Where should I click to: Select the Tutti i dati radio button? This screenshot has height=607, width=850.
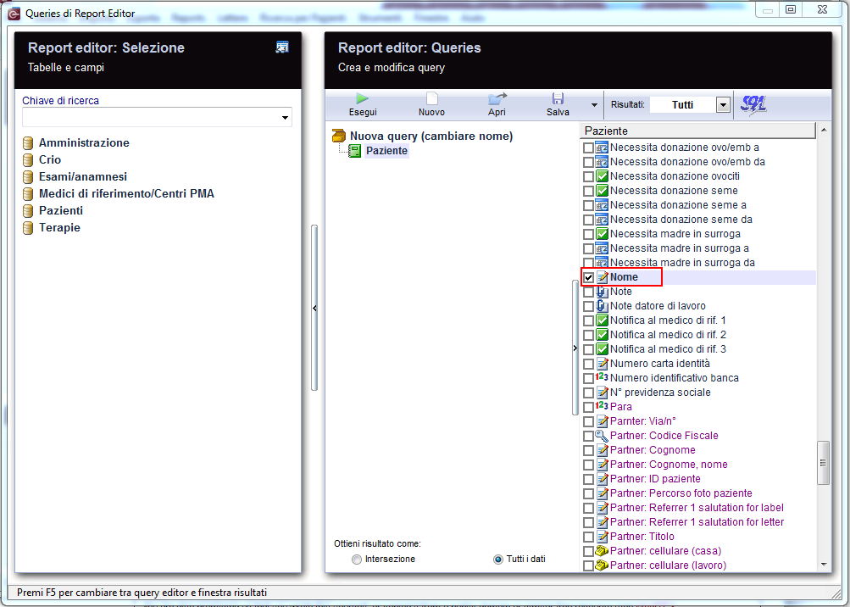click(x=498, y=560)
